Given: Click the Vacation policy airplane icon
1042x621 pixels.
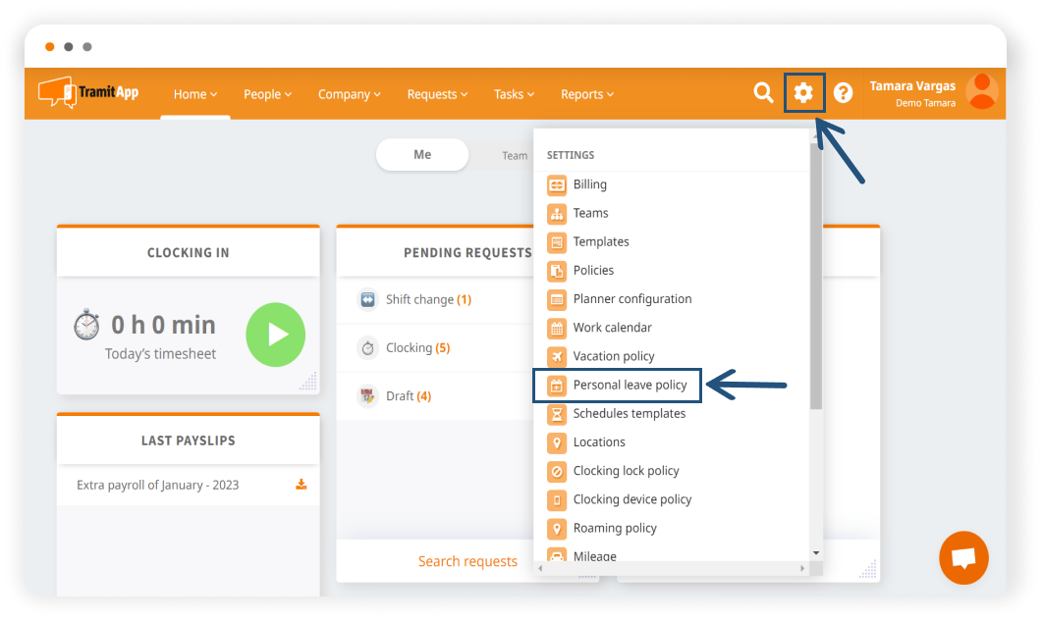Looking at the screenshot, I should click(557, 356).
